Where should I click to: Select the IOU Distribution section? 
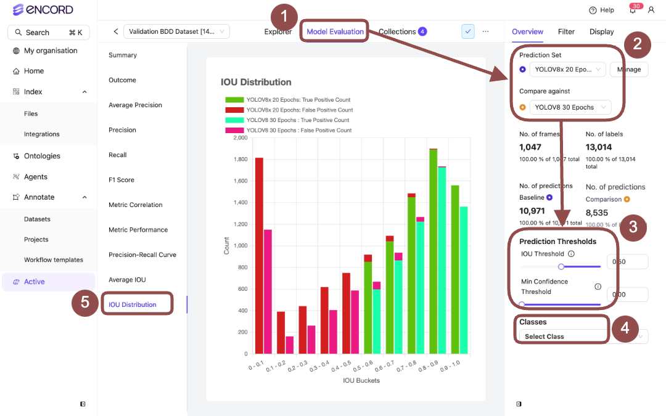(133, 305)
